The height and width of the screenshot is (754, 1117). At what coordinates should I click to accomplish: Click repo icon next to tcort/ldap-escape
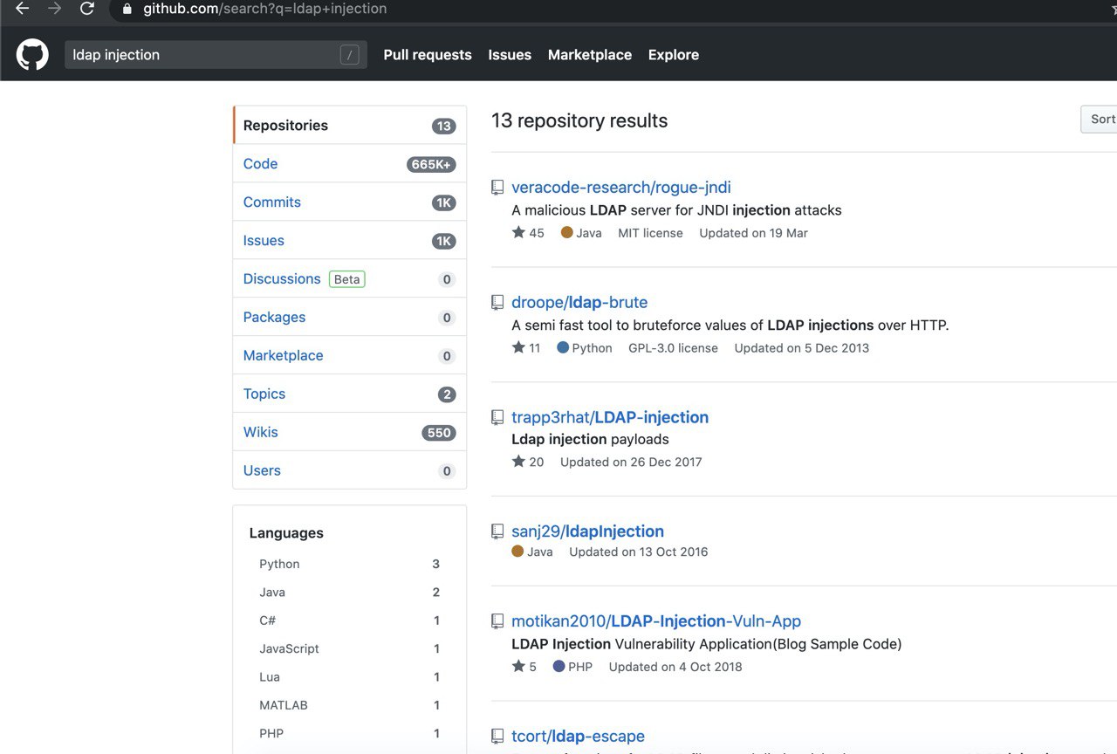click(497, 737)
